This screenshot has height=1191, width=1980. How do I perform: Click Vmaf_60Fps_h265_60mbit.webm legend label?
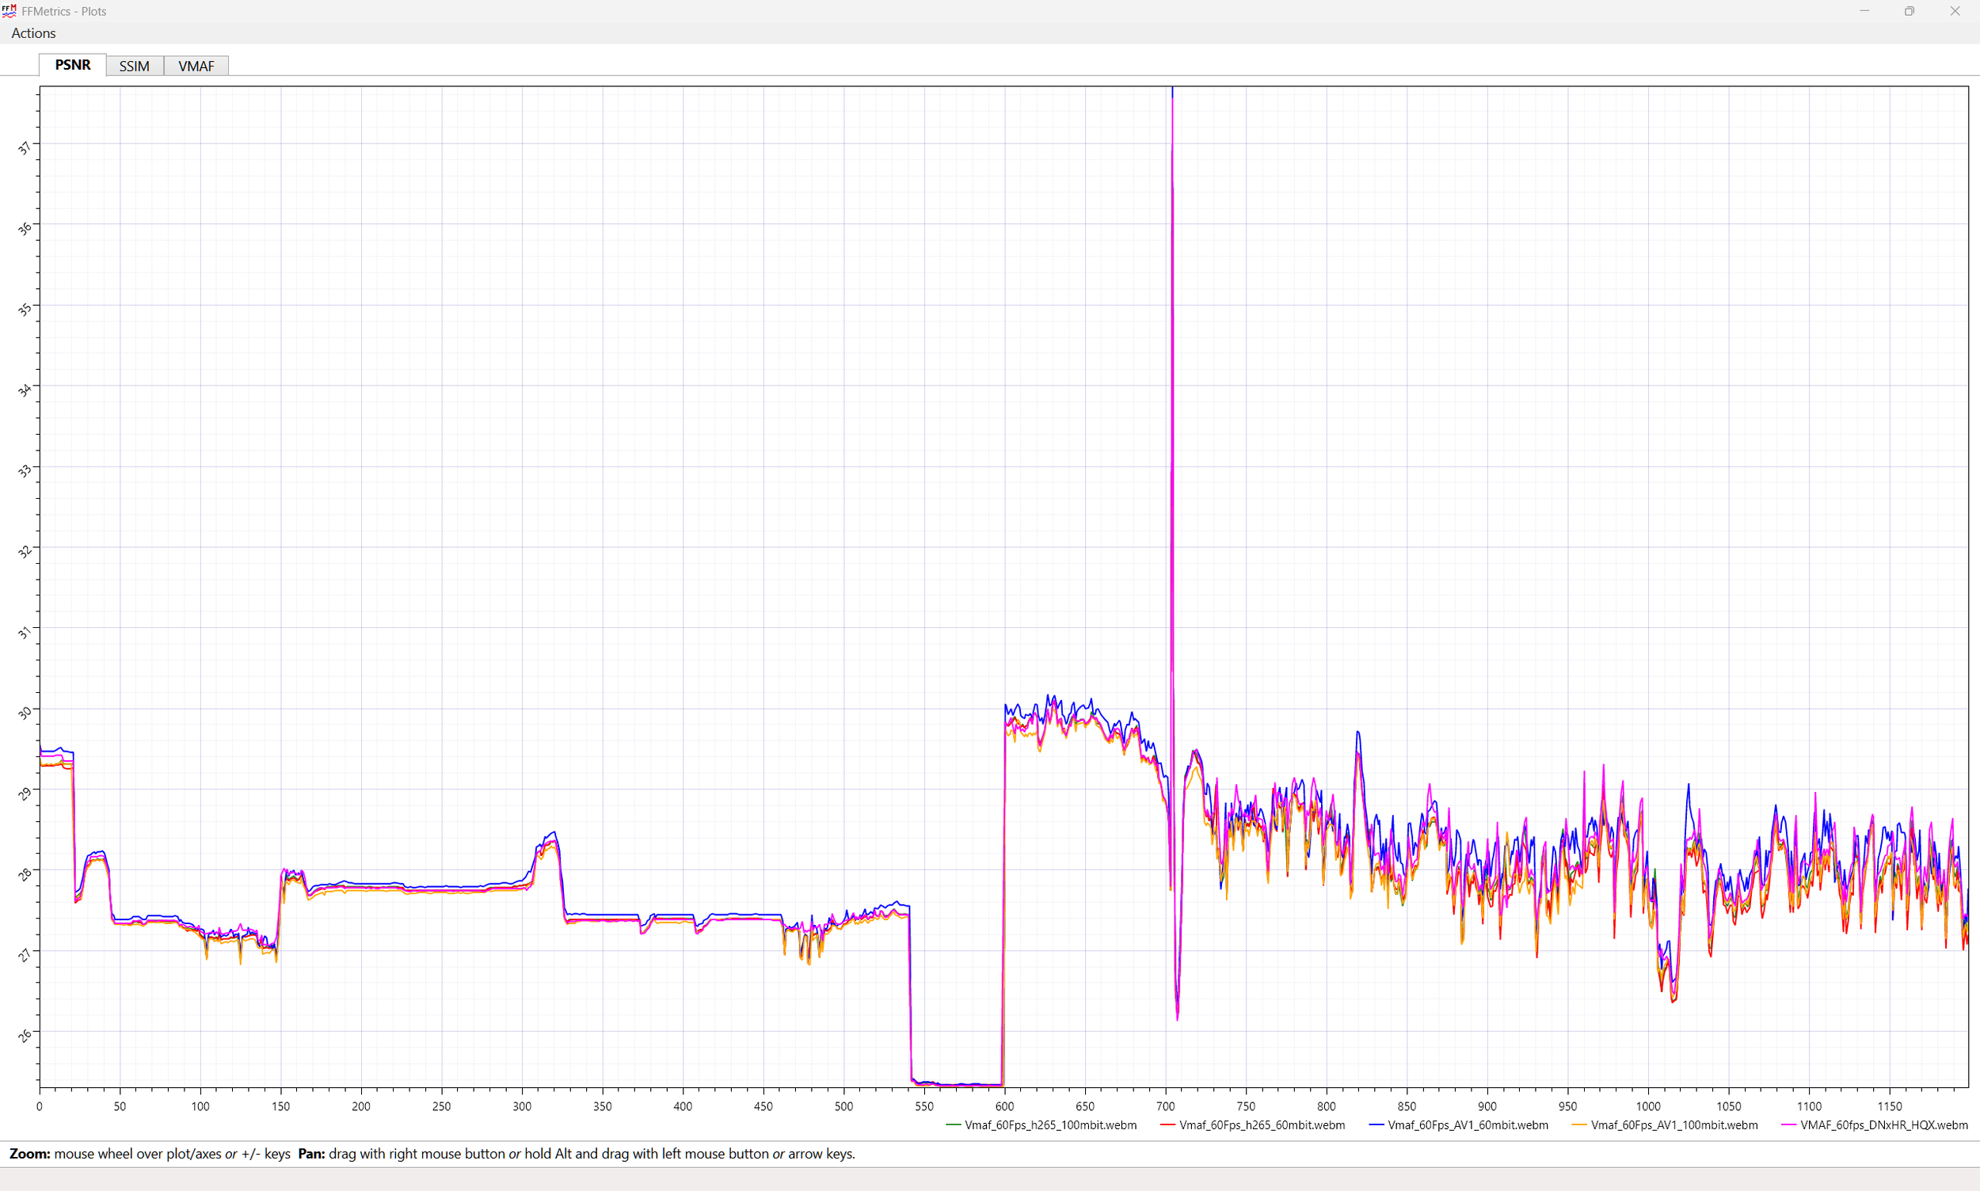point(1262,1125)
